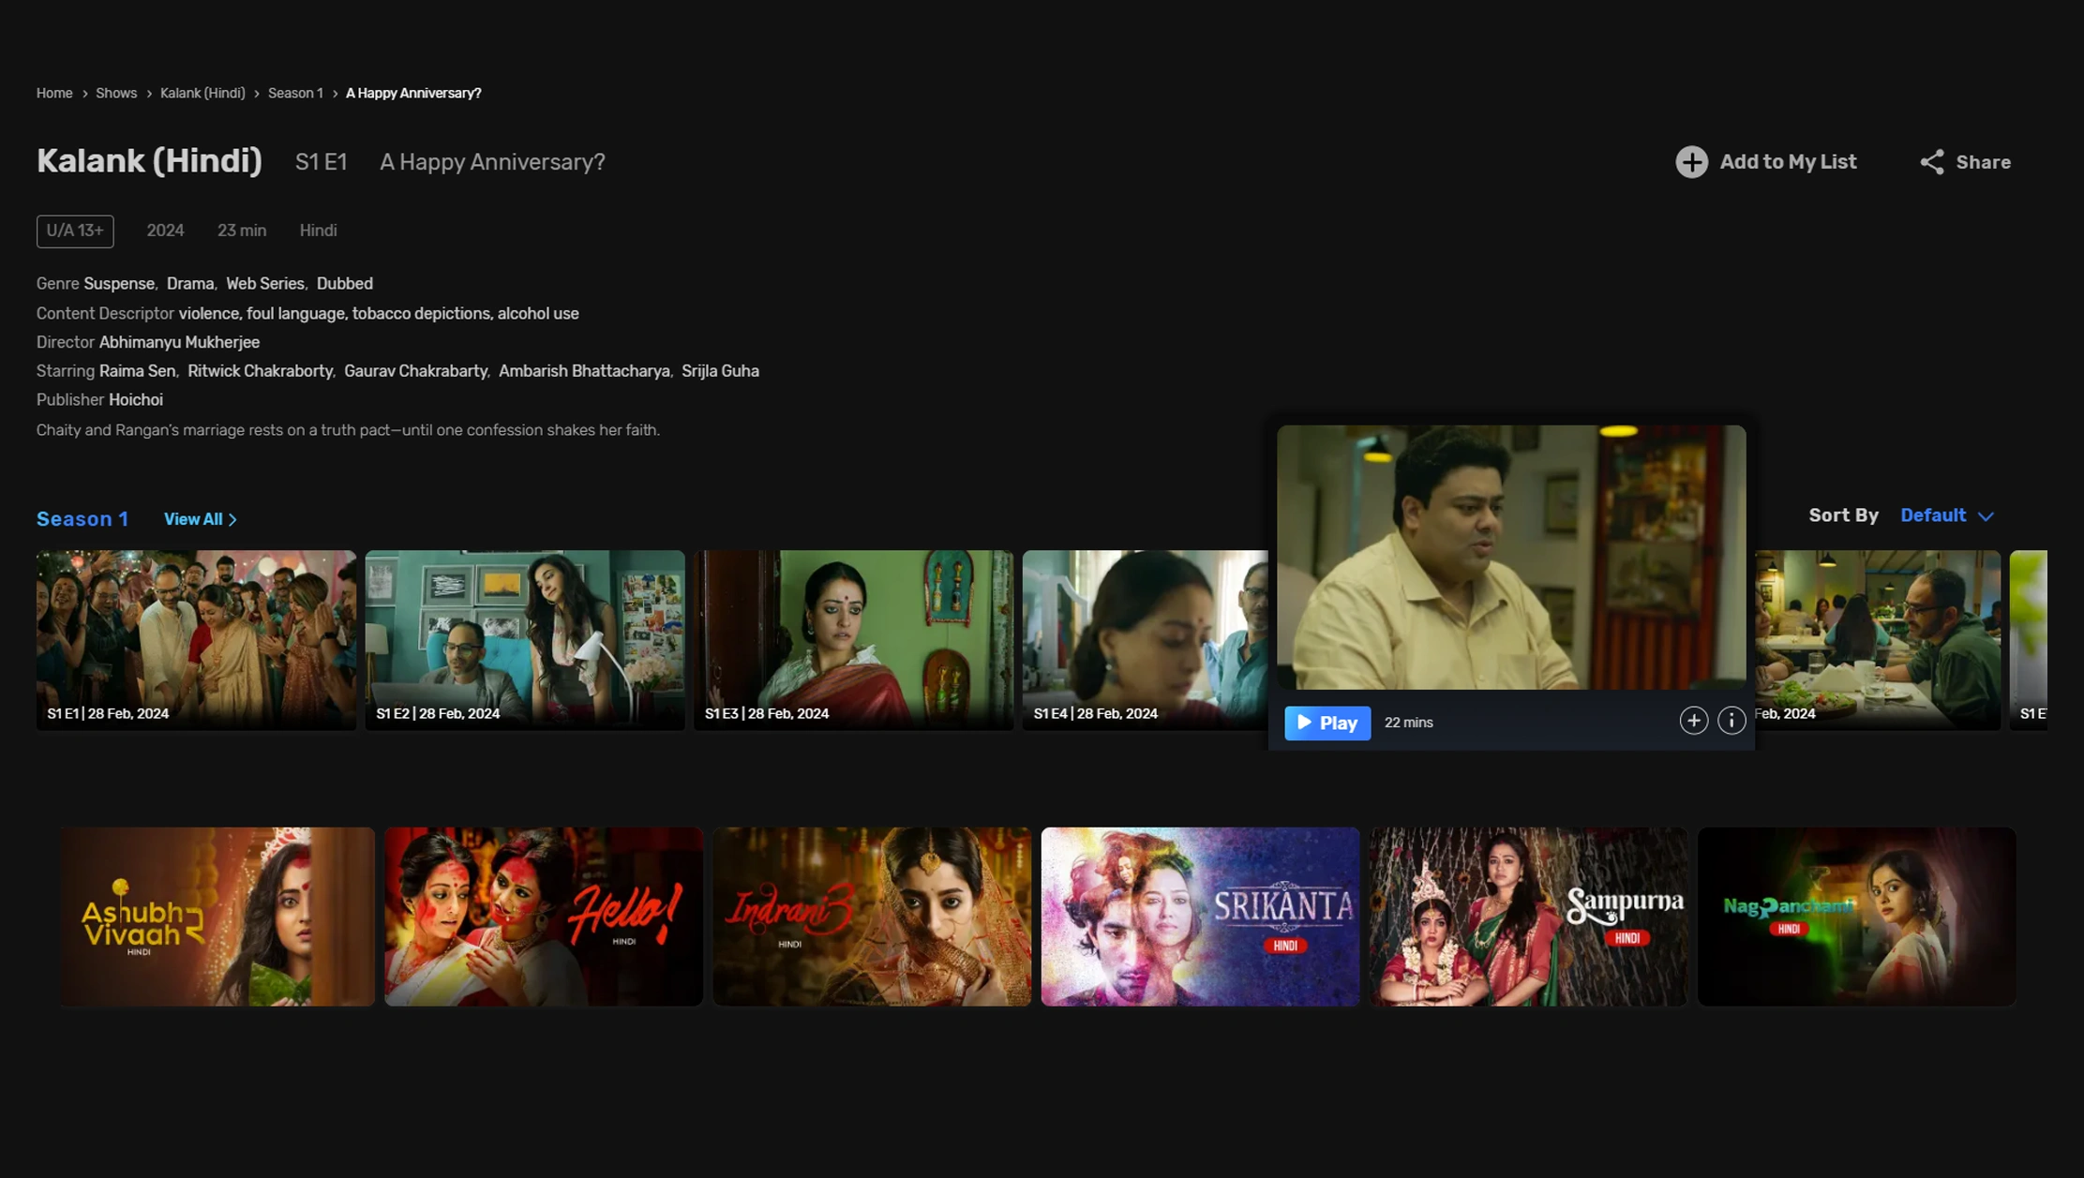Click View All for Season 1
2084x1178 pixels.
(201, 519)
